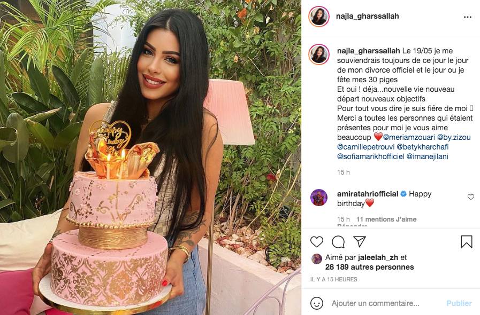Save the post with the bookmark icon

tap(467, 242)
